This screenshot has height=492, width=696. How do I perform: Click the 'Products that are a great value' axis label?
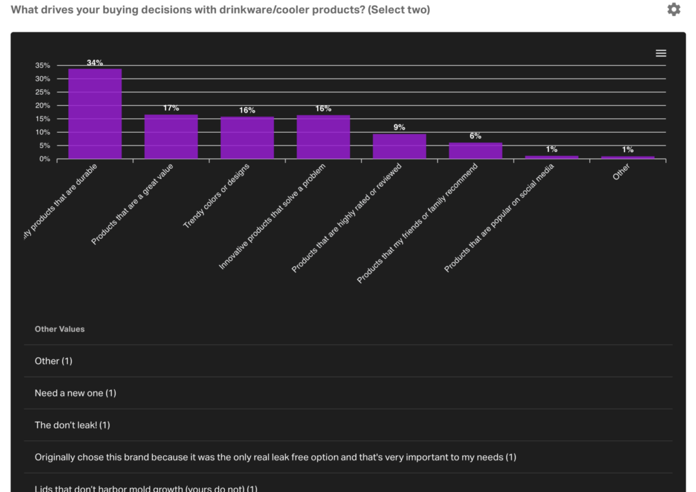[x=133, y=203]
